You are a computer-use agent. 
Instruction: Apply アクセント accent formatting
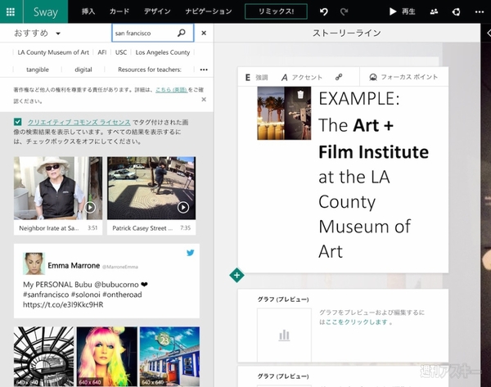click(301, 78)
